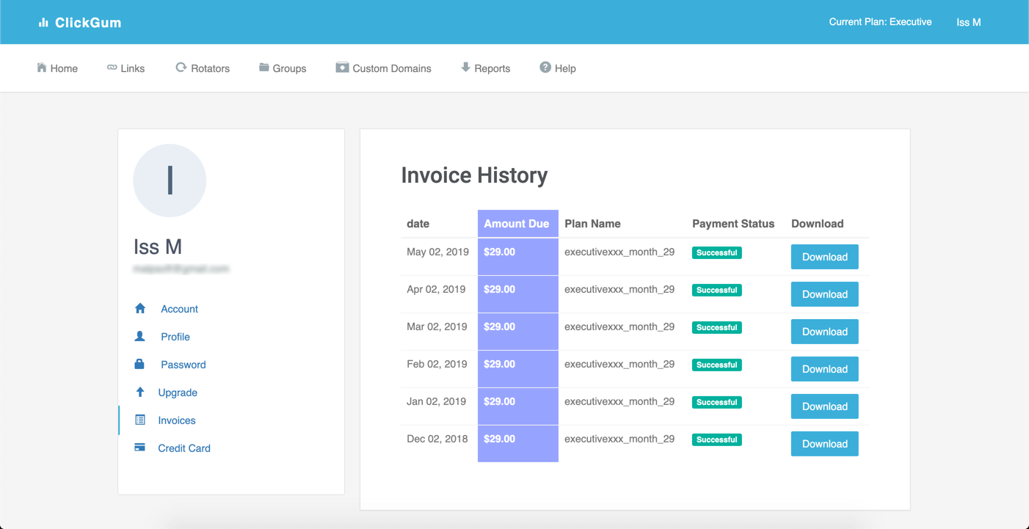Click the Groups folder icon
The height and width of the screenshot is (529, 1029).
(263, 68)
